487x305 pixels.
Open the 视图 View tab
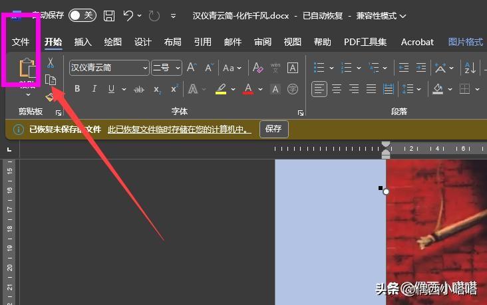pyautogui.click(x=293, y=42)
